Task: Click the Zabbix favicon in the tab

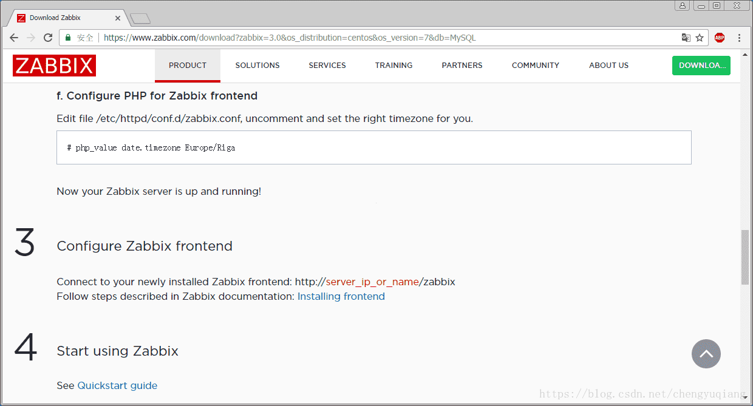Action: click(x=21, y=18)
